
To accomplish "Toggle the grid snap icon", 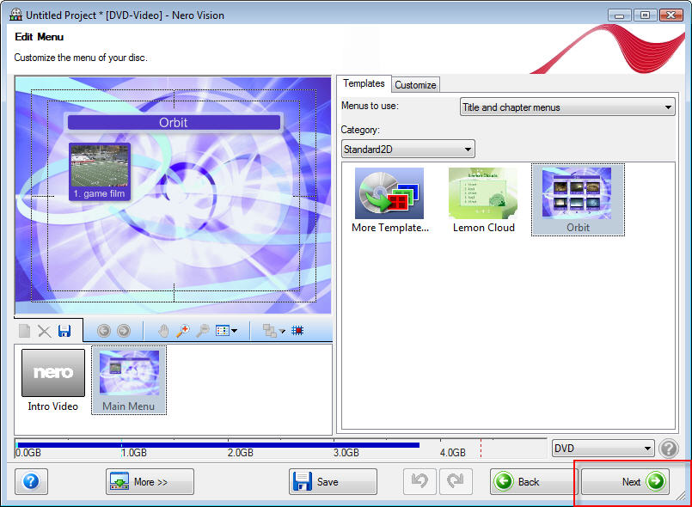I will [297, 331].
